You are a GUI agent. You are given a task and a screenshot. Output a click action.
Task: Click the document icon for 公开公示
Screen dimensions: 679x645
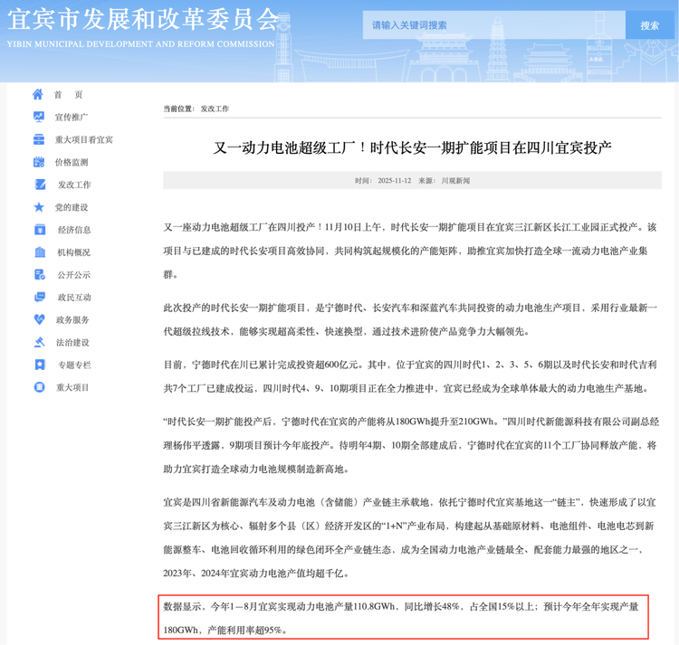coord(39,274)
